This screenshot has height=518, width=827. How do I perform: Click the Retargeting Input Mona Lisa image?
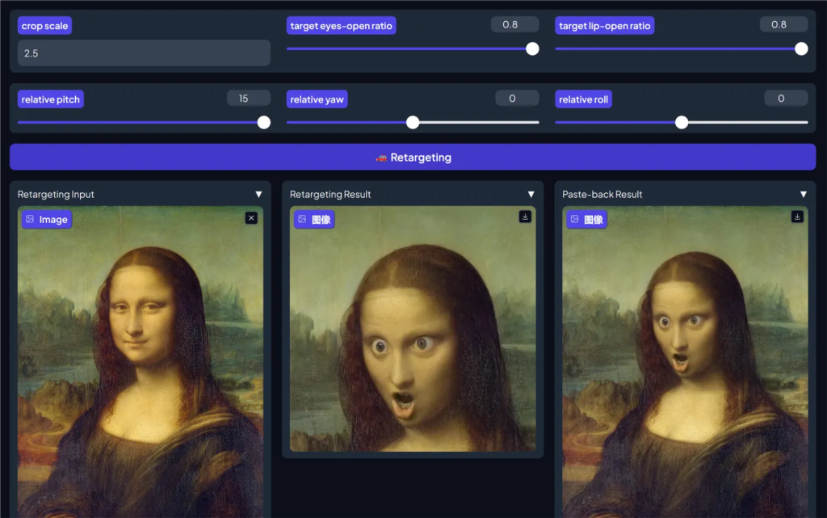click(141, 362)
